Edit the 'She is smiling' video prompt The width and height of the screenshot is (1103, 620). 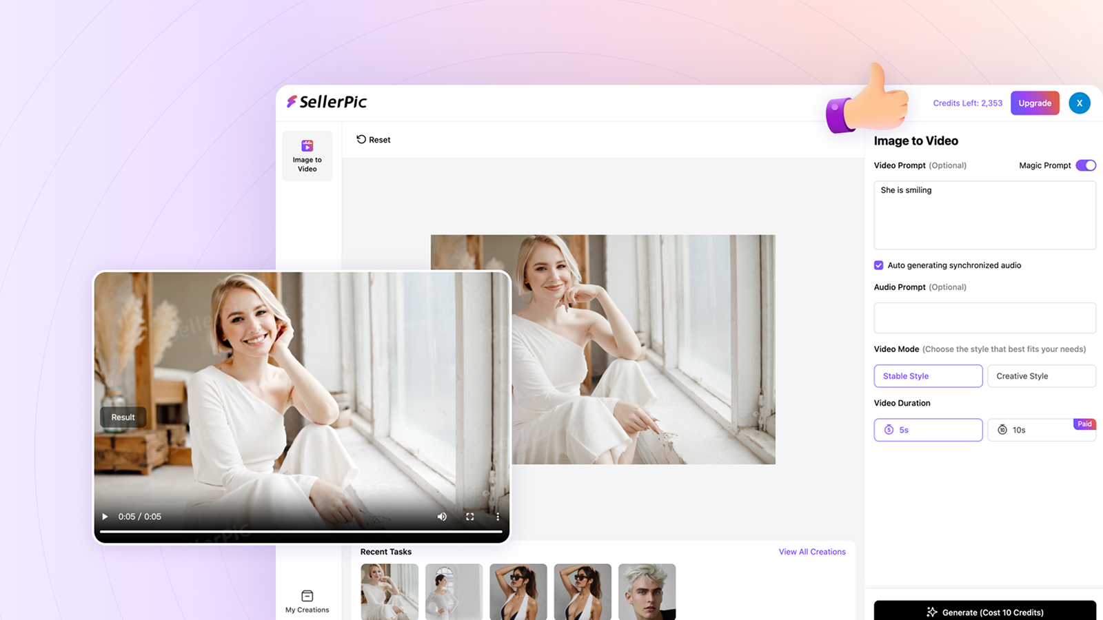click(984, 214)
